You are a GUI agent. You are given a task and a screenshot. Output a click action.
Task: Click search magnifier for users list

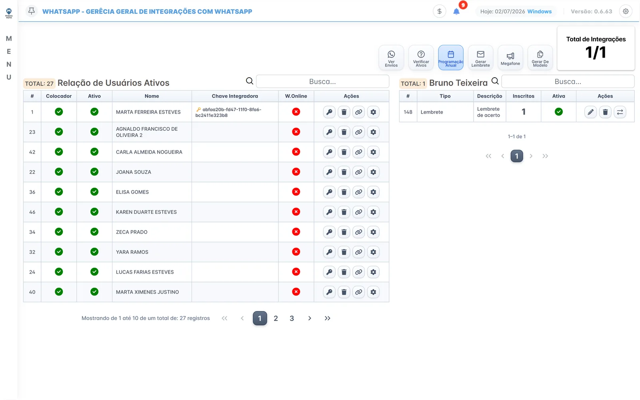250,81
